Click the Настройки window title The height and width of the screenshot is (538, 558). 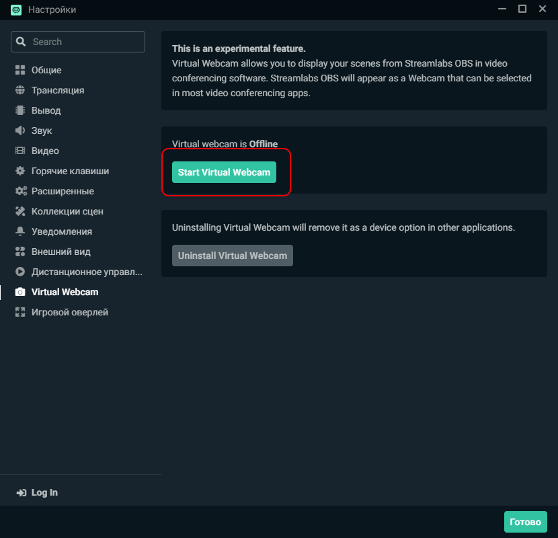[x=52, y=9]
